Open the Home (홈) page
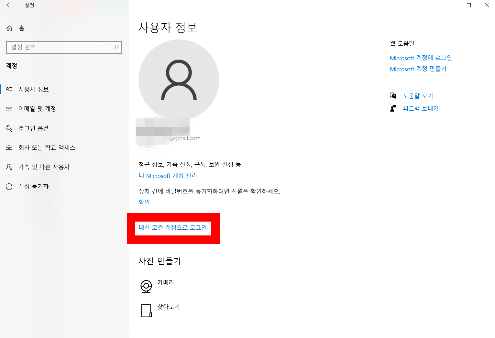The width and height of the screenshot is (495, 338). click(x=16, y=28)
